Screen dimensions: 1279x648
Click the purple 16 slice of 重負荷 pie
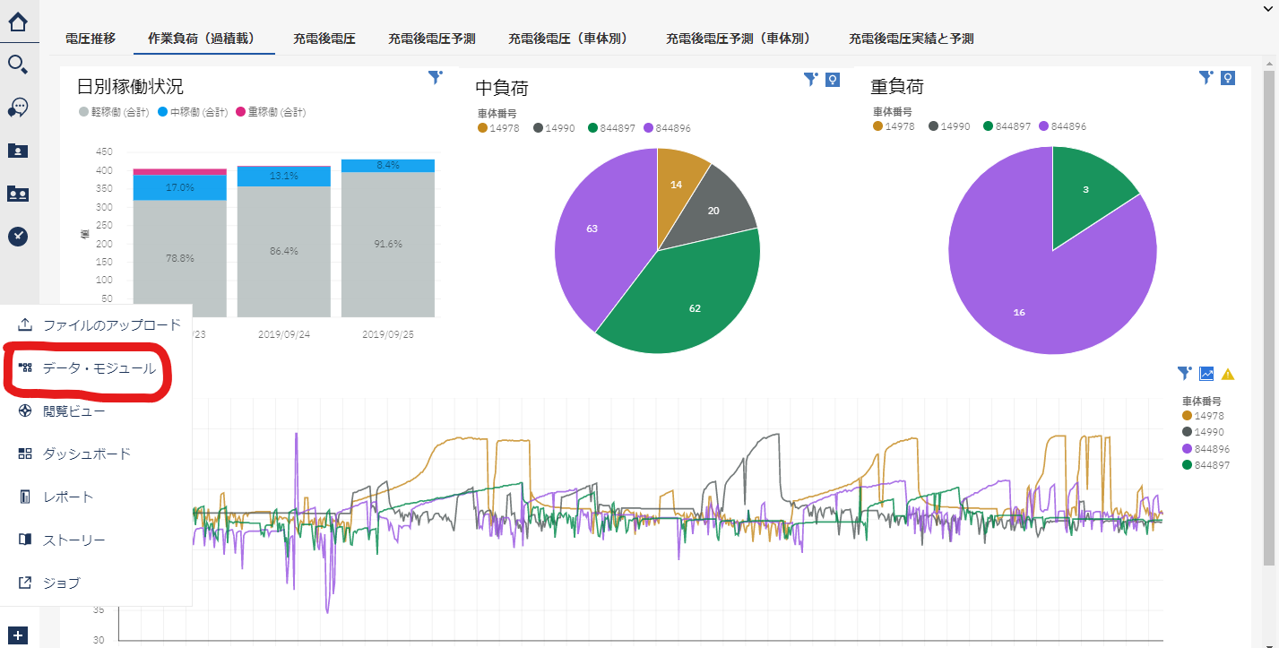pyautogui.click(x=1019, y=312)
